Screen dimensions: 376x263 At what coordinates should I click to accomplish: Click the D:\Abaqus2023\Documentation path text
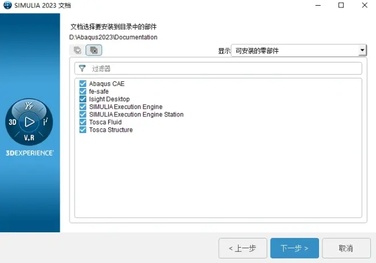pyautogui.click(x=113, y=37)
